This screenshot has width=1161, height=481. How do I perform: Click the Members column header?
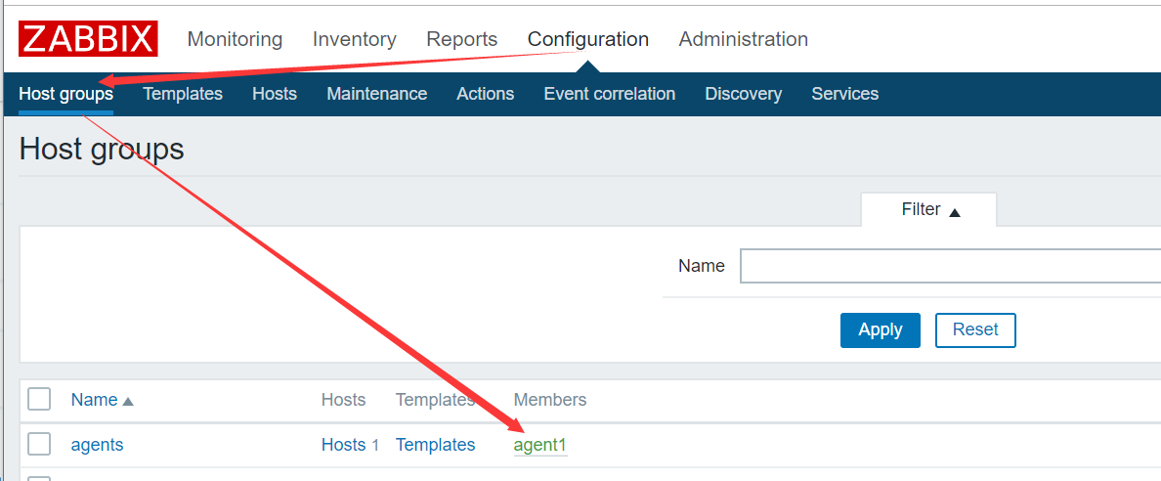coord(550,400)
